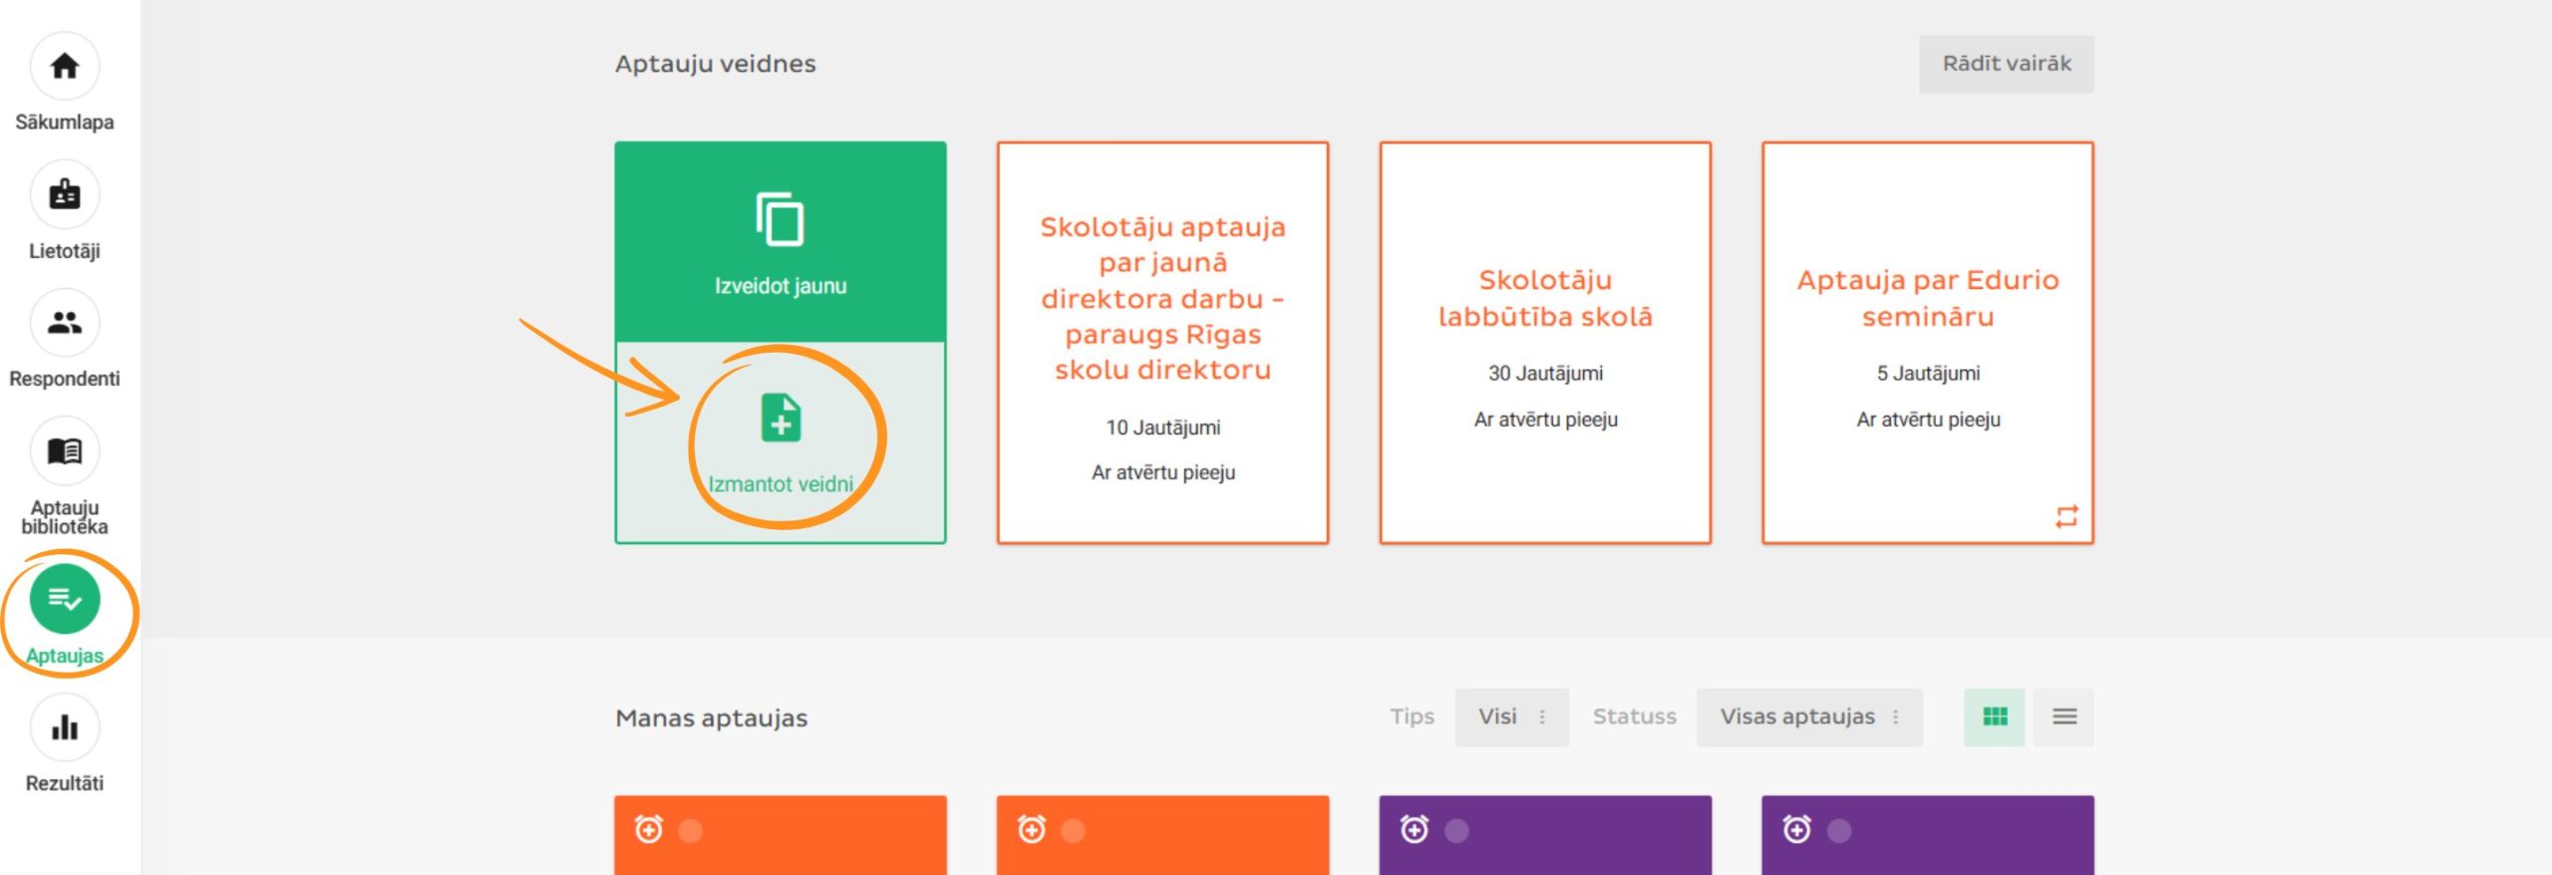The height and width of the screenshot is (875, 2552).
Task: Open Aptauju bibliotēka book icon
Action: pyautogui.click(x=65, y=451)
